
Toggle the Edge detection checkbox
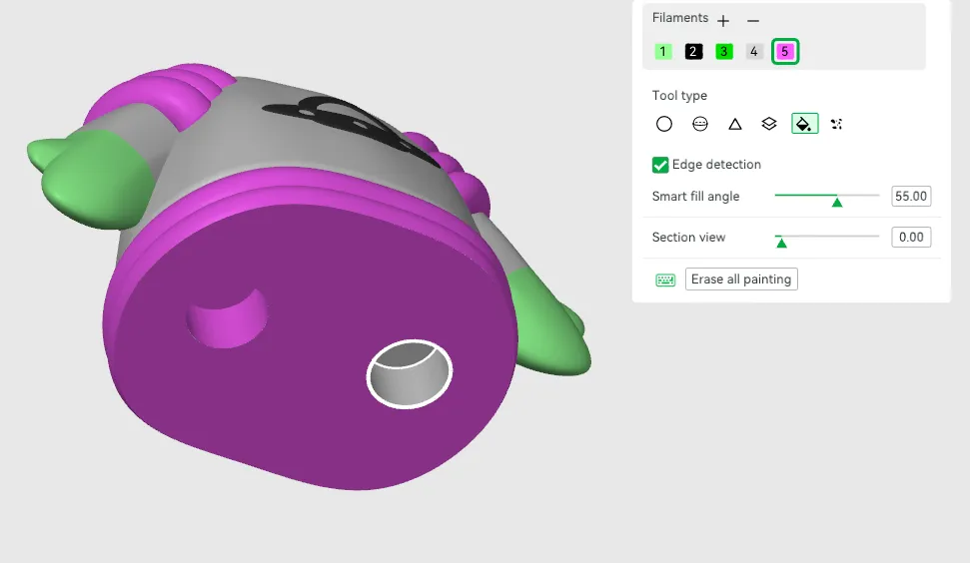tap(660, 165)
